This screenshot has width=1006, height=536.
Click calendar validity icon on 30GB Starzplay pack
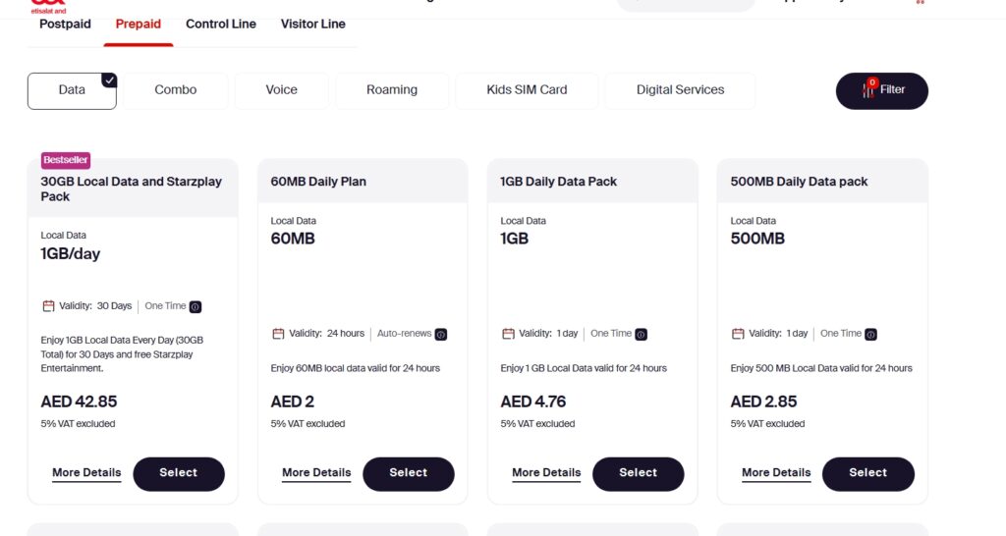pyautogui.click(x=48, y=306)
